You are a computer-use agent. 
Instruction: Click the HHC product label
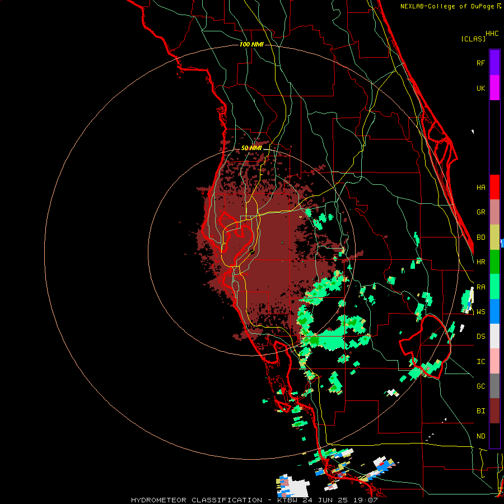point(492,34)
